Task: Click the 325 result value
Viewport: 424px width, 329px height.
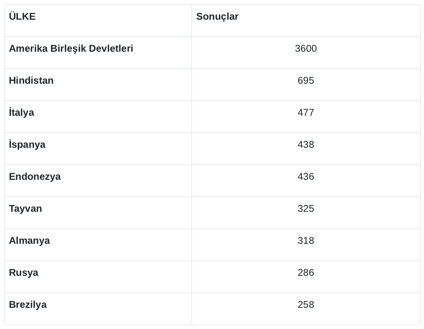Action: tap(306, 209)
